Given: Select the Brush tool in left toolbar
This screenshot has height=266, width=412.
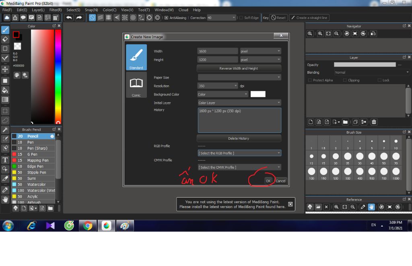Looking at the screenshot, I should click(5, 30).
